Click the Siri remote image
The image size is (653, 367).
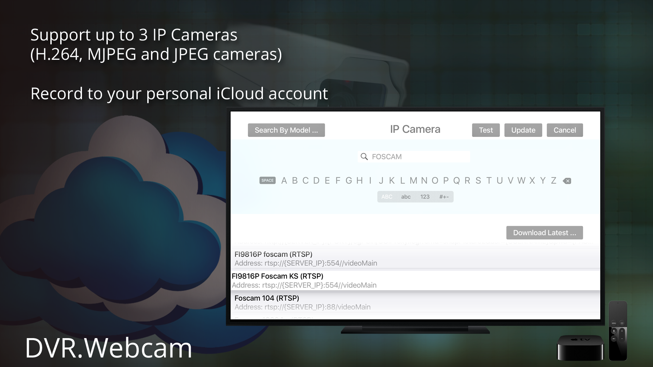[618, 331]
